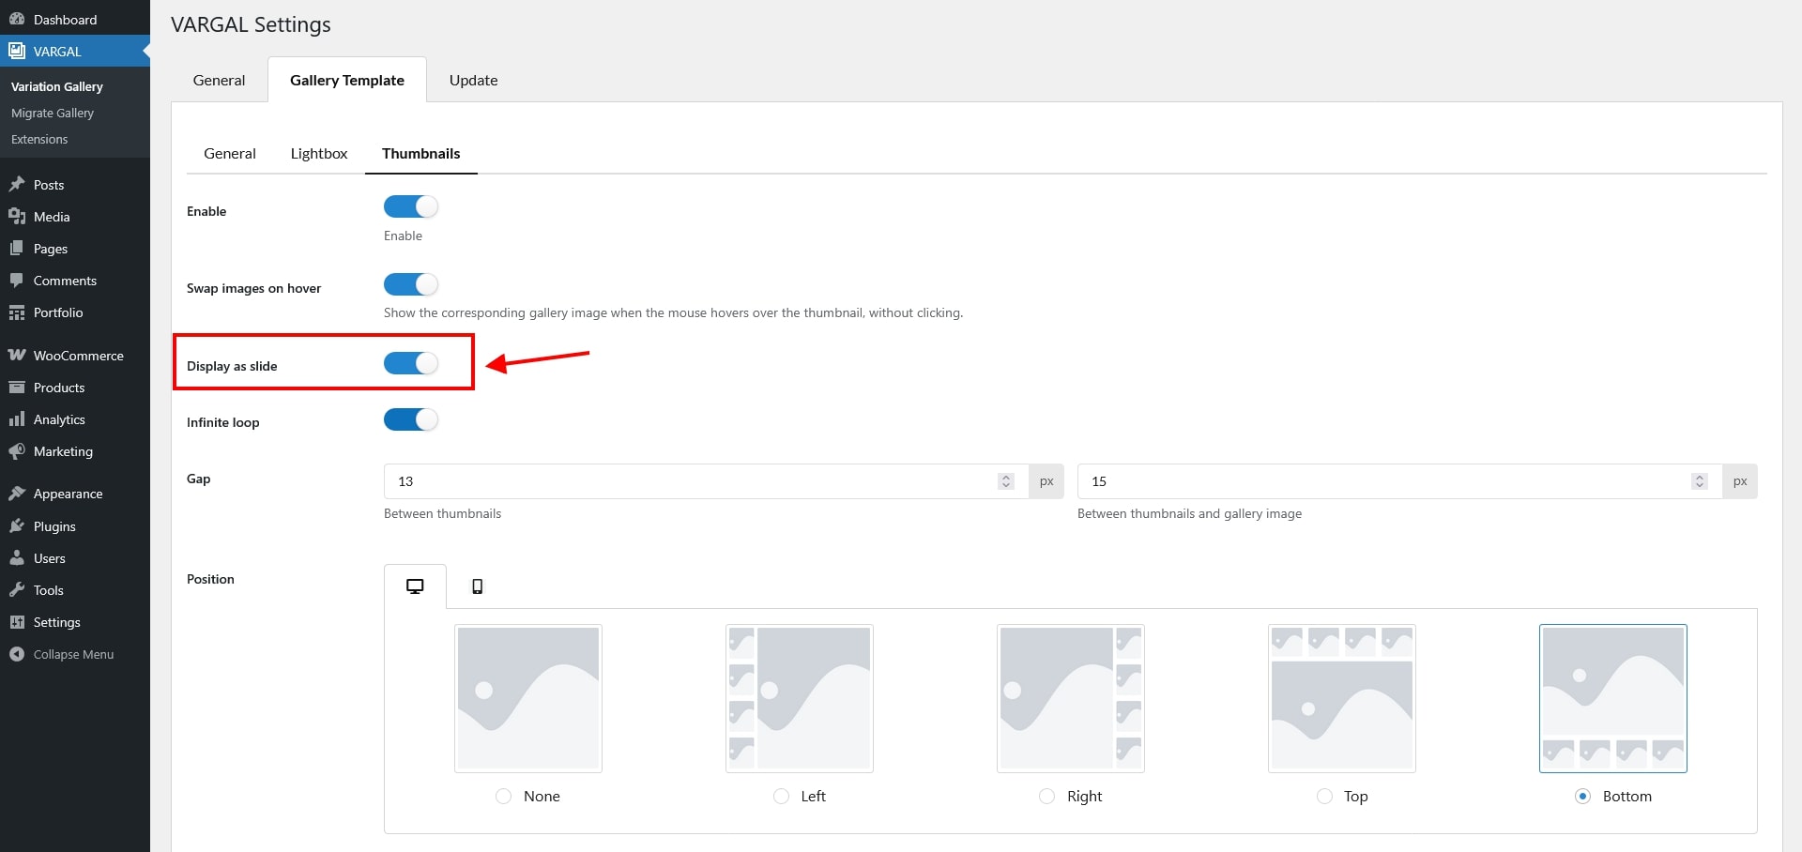Screen dimensions: 1802x852
Task: Switch to the General sub-tab
Action: click(x=230, y=154)
